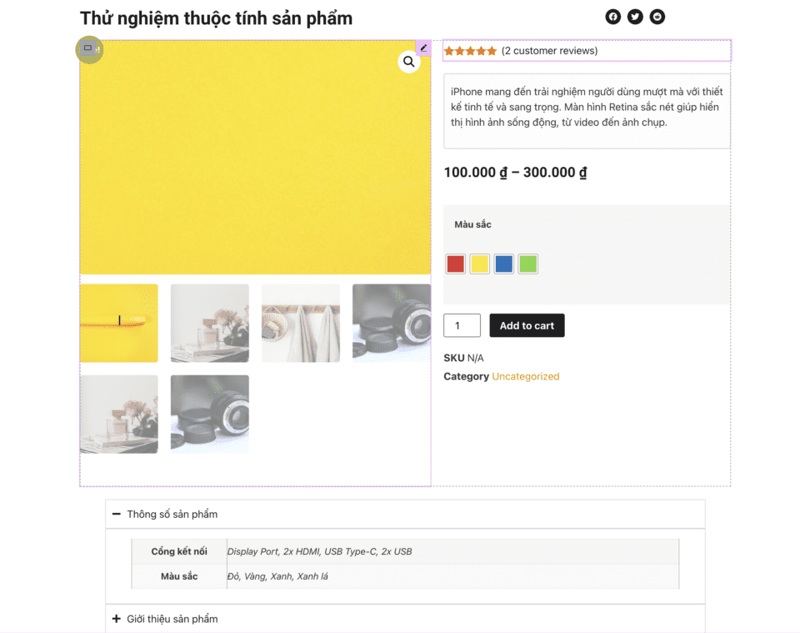The image size is (800, 633).
Task: Share via the Reddit icon
Action: [x=657, y=17]
